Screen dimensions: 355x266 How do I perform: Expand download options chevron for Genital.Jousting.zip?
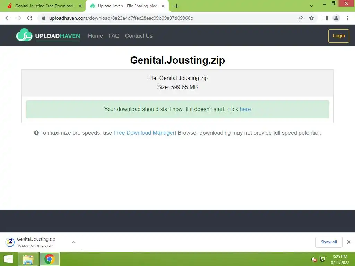click(73, 242)
